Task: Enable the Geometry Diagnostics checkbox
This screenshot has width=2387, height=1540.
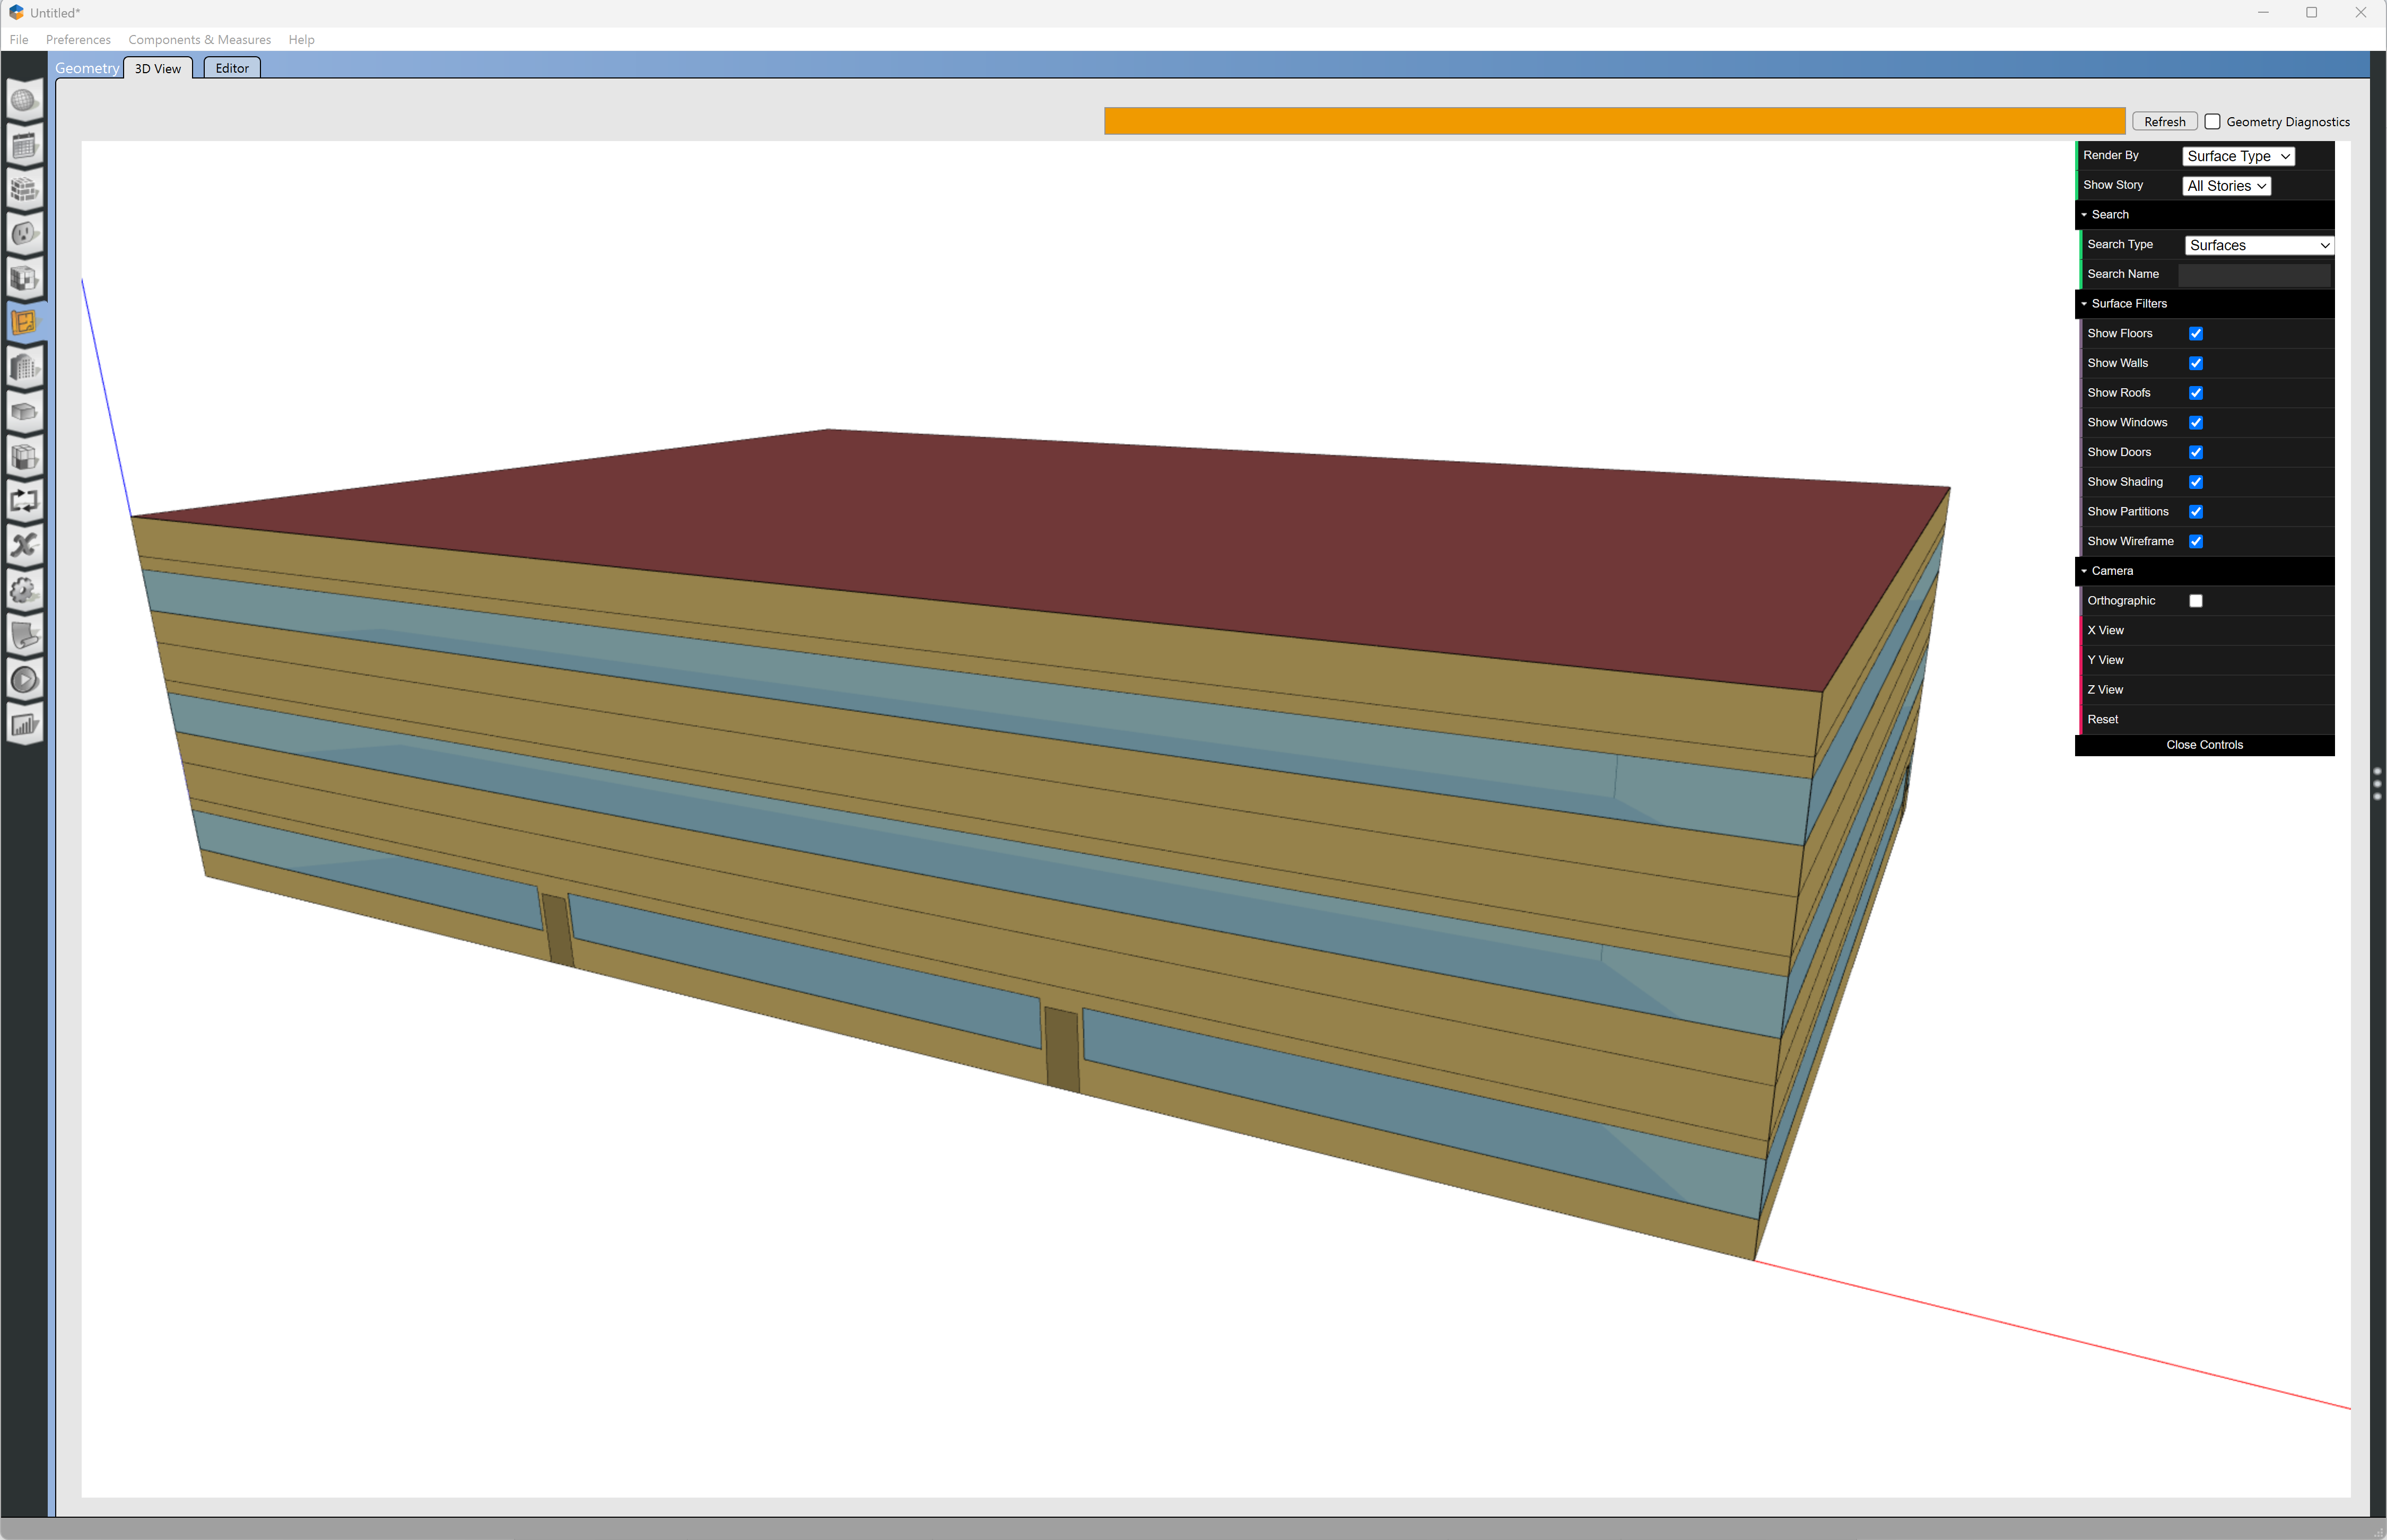Action: [x=2213, y=122]
